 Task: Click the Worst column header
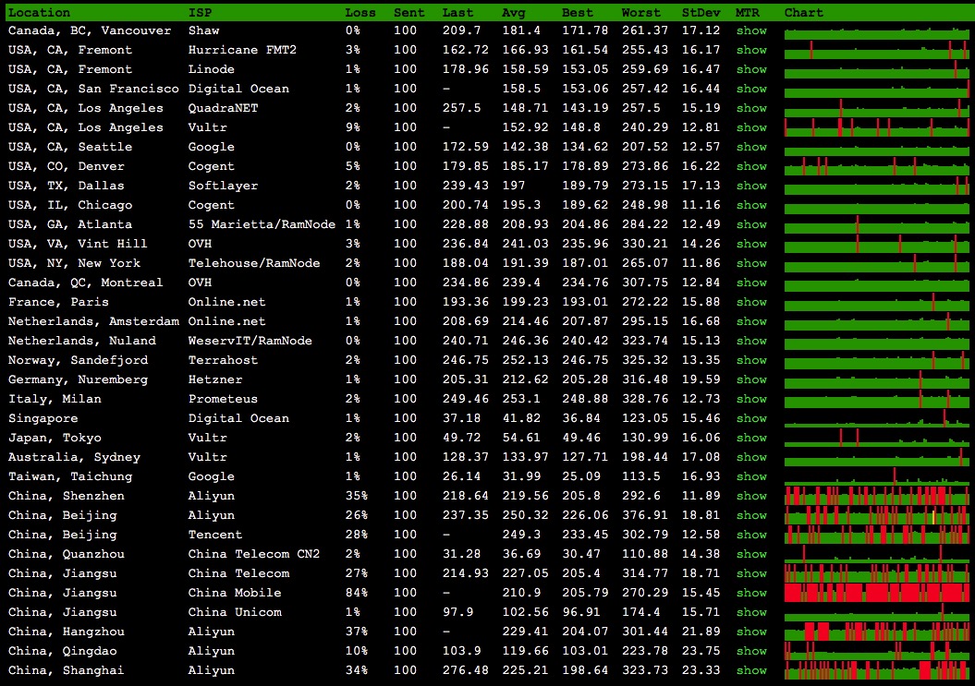click(x=641, y=12)
